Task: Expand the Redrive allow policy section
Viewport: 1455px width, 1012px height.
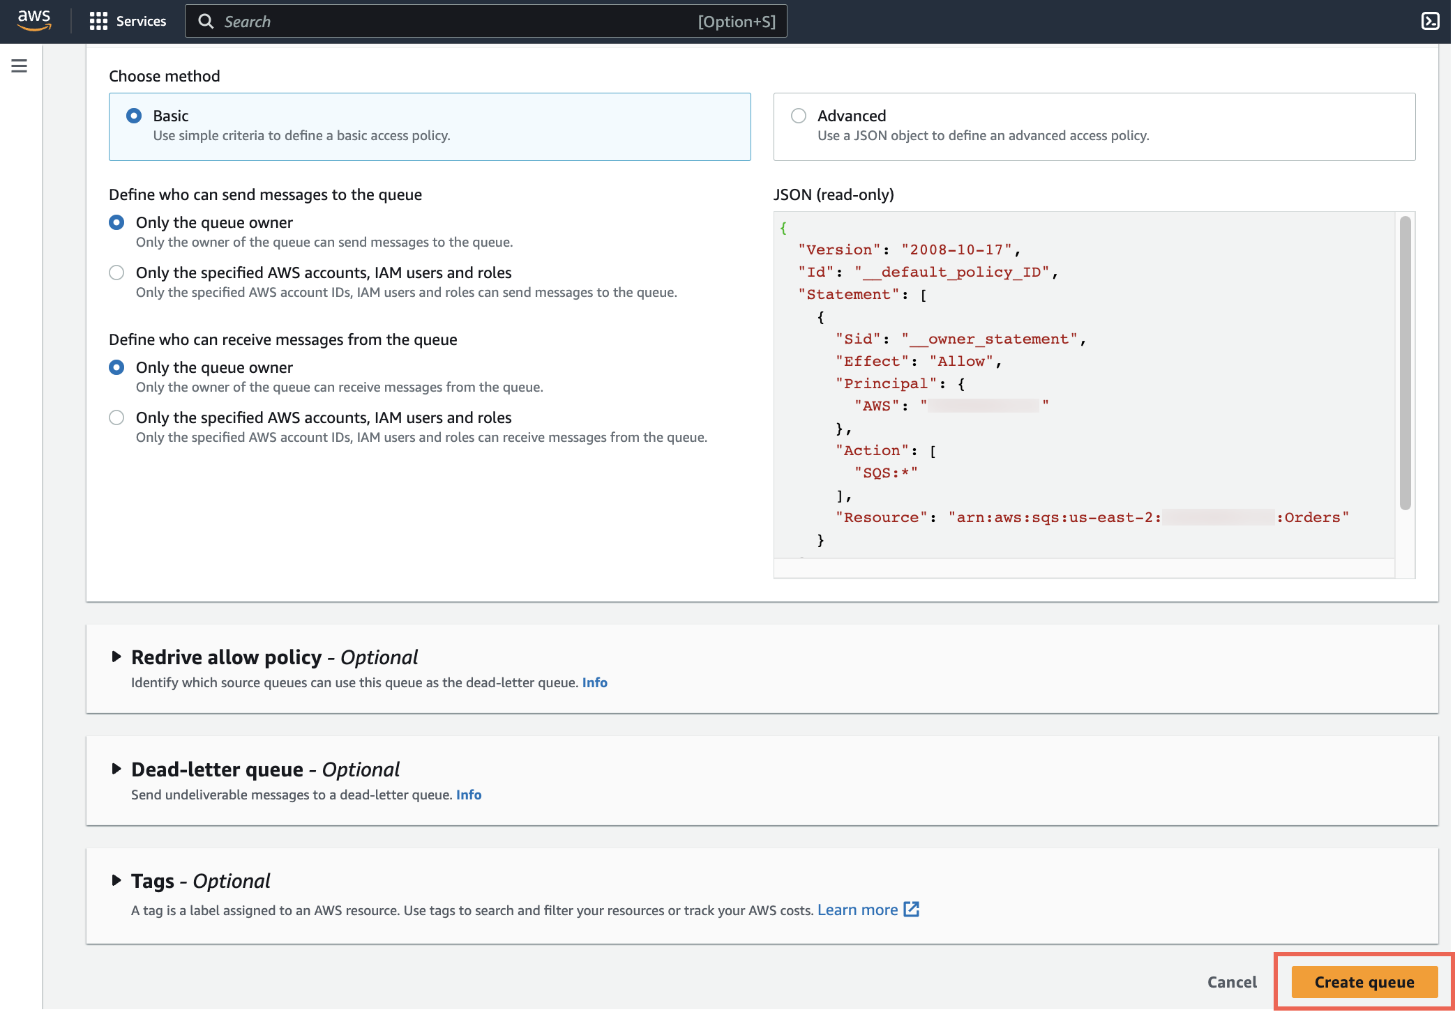Action: point(116,657)
